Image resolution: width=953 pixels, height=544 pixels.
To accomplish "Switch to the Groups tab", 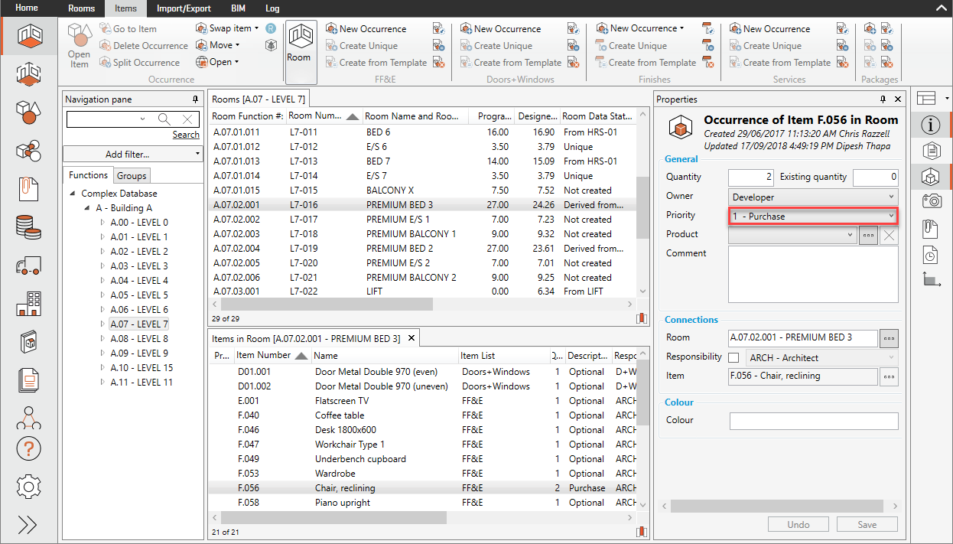I will (x=131, y=176).
